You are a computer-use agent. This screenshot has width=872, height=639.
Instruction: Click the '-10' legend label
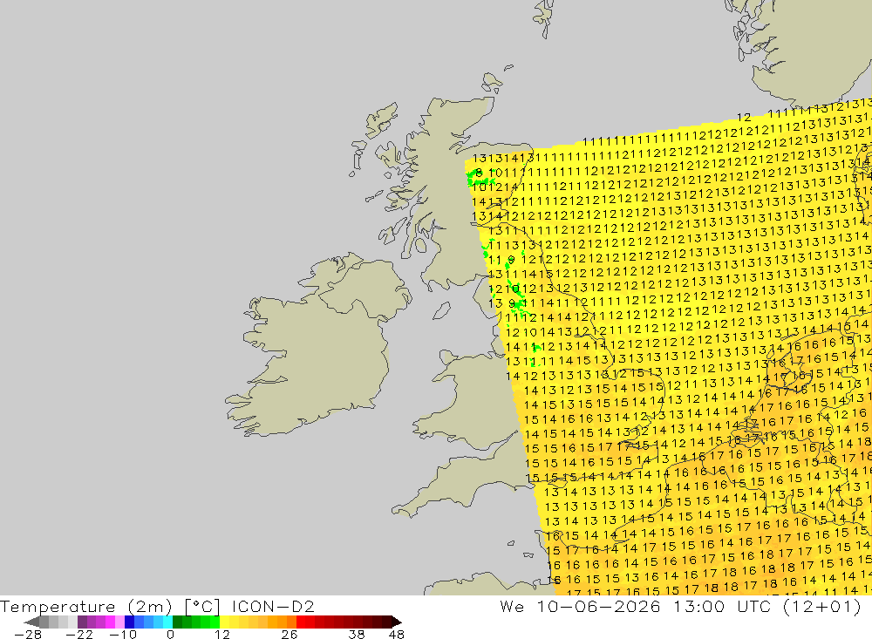pyautogui.click(x=123, y=635)
